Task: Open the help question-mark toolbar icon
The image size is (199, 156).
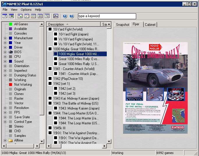Action: 72,16
